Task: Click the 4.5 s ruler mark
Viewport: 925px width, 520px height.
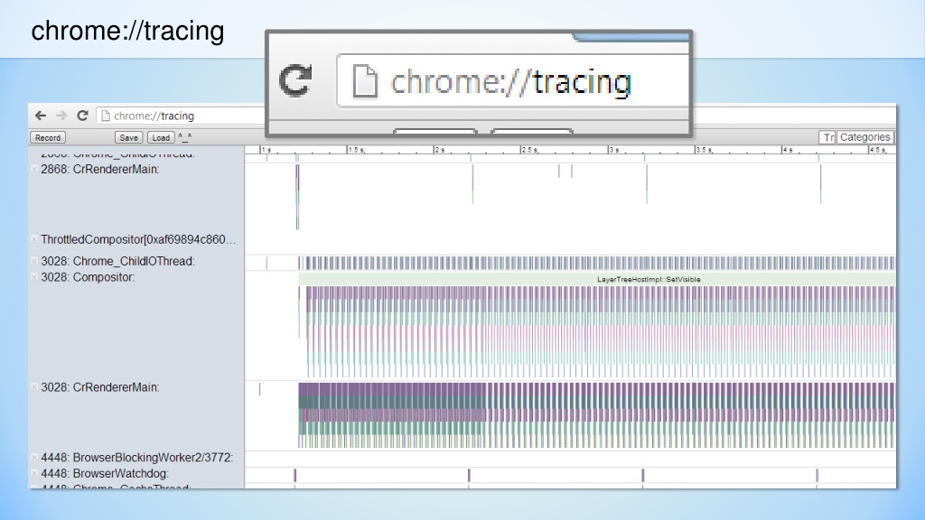Action: tap(877, 150)
